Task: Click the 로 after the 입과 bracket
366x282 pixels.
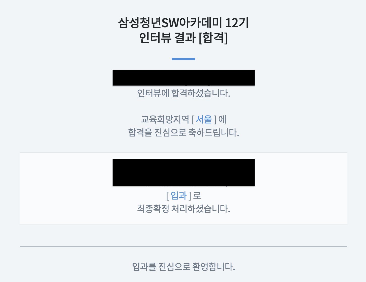Action: [x=197, y=195]
